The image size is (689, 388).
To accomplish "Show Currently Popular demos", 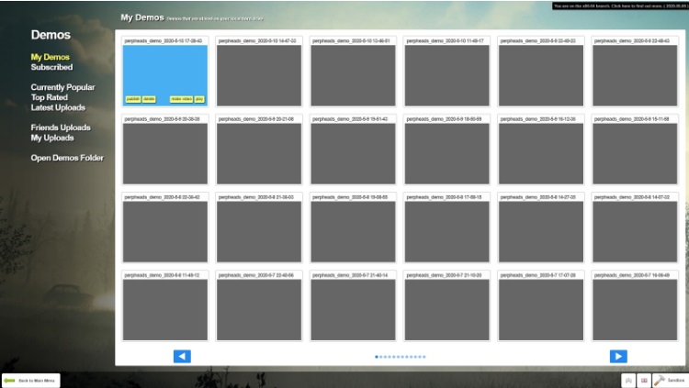I will [62, 87].
